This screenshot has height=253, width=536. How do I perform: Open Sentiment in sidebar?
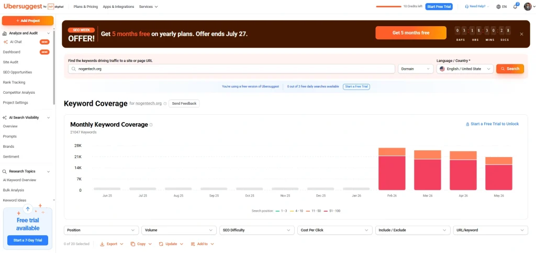(11, 157)
